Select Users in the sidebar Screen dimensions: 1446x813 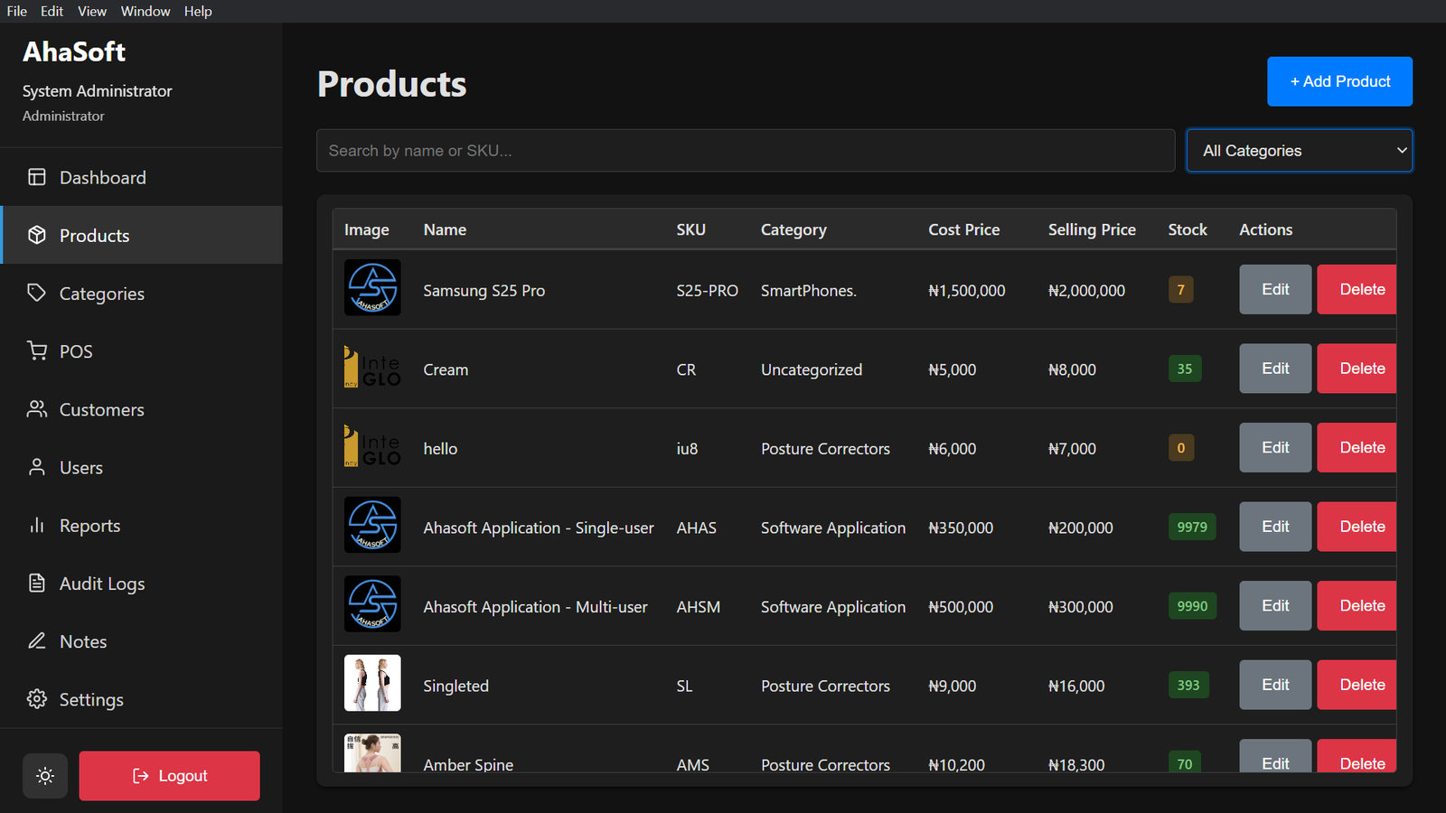81,468
